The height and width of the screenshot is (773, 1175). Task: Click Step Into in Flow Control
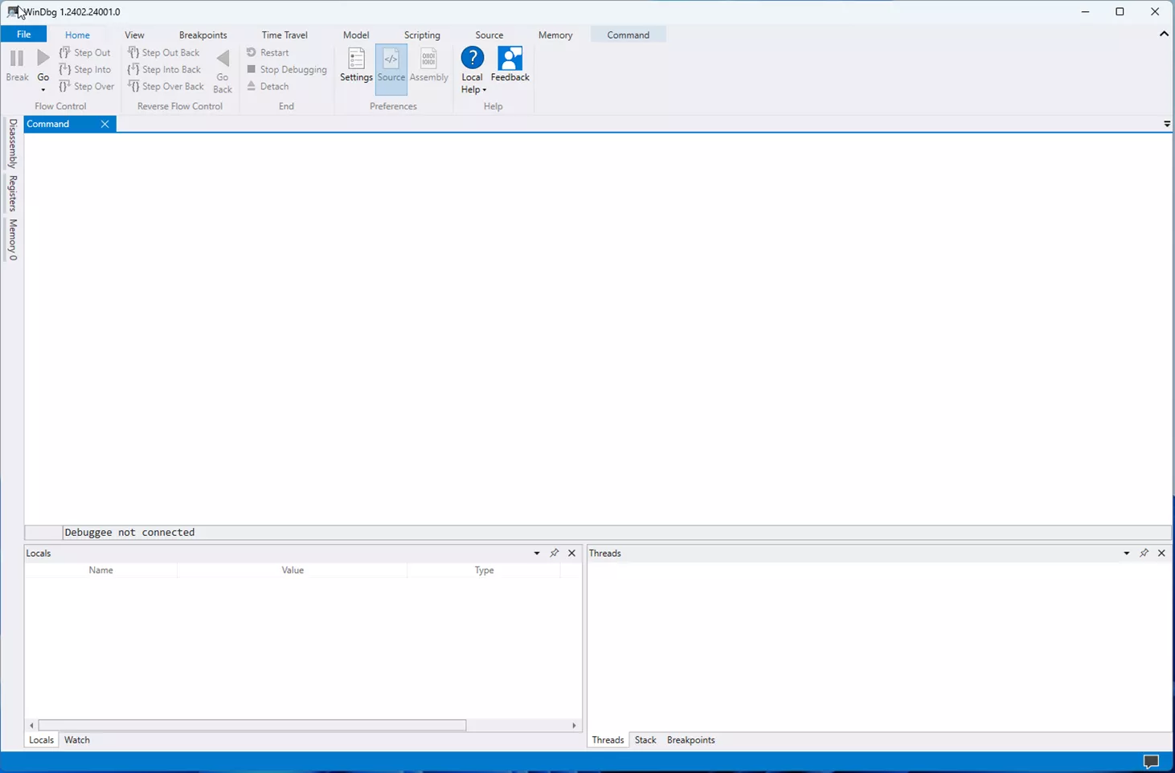85,69
